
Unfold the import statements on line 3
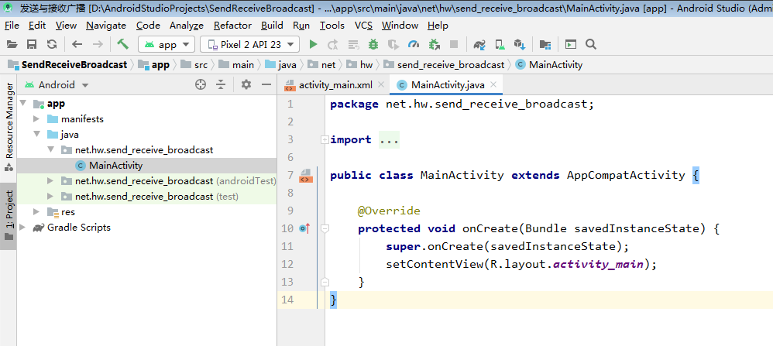tap(325, 140)
